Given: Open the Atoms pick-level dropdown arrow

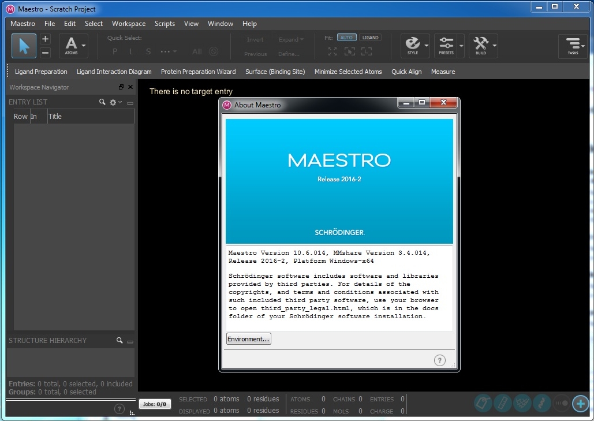Looking at the screenshot, I should 84,46.
